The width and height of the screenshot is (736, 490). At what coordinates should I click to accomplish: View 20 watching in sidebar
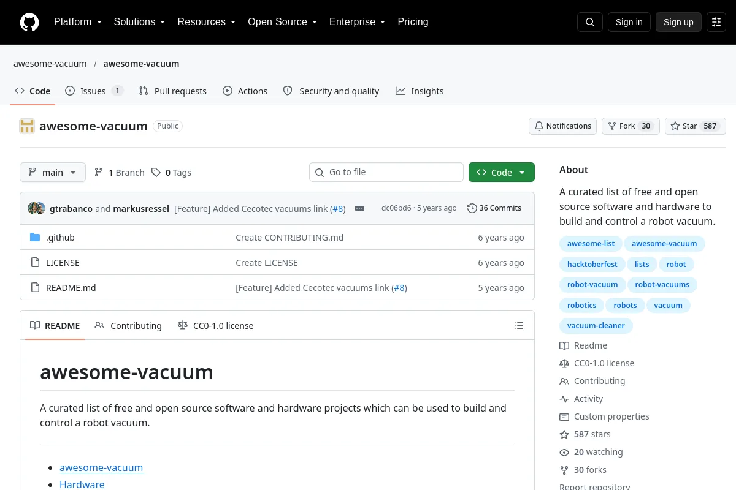591,452
